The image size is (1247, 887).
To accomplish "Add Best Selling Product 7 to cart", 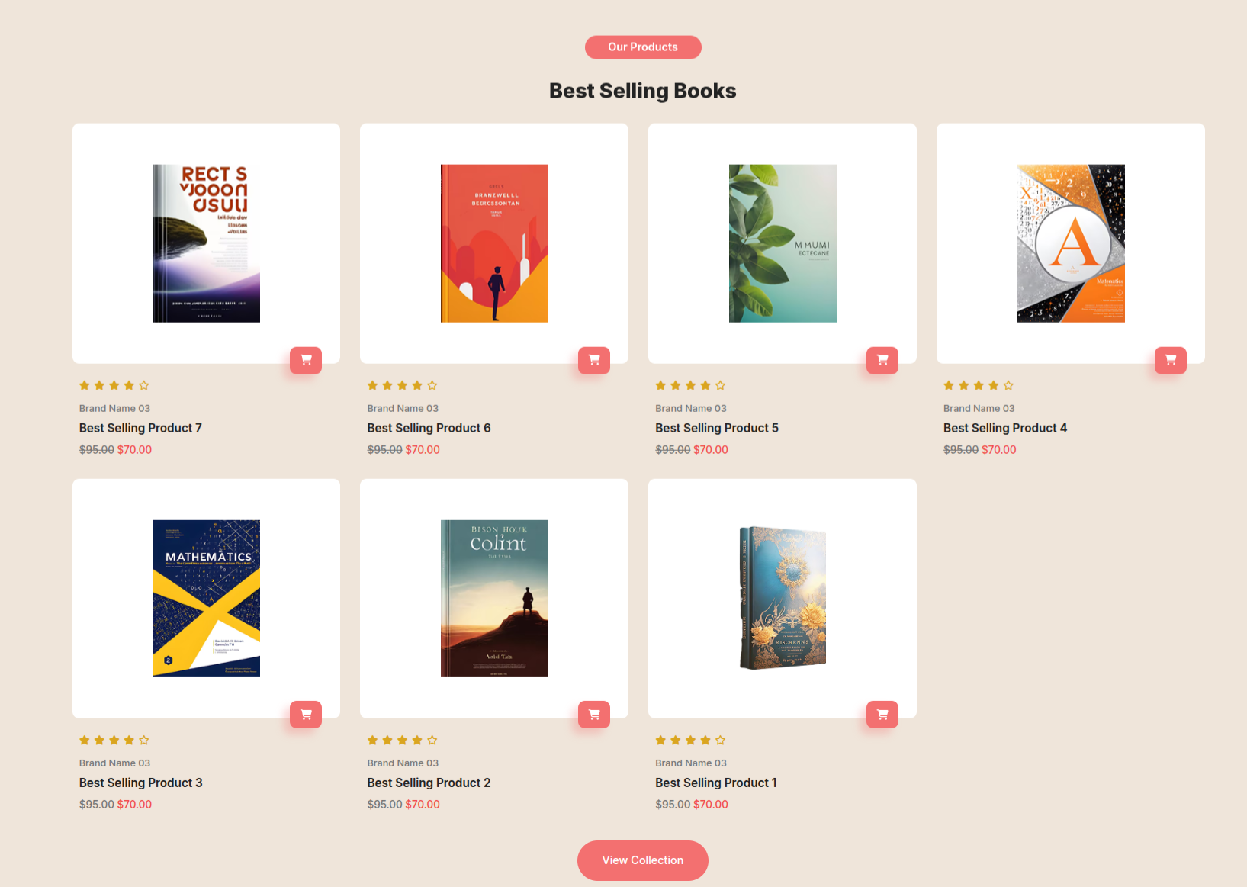I will tap(306, 360).
